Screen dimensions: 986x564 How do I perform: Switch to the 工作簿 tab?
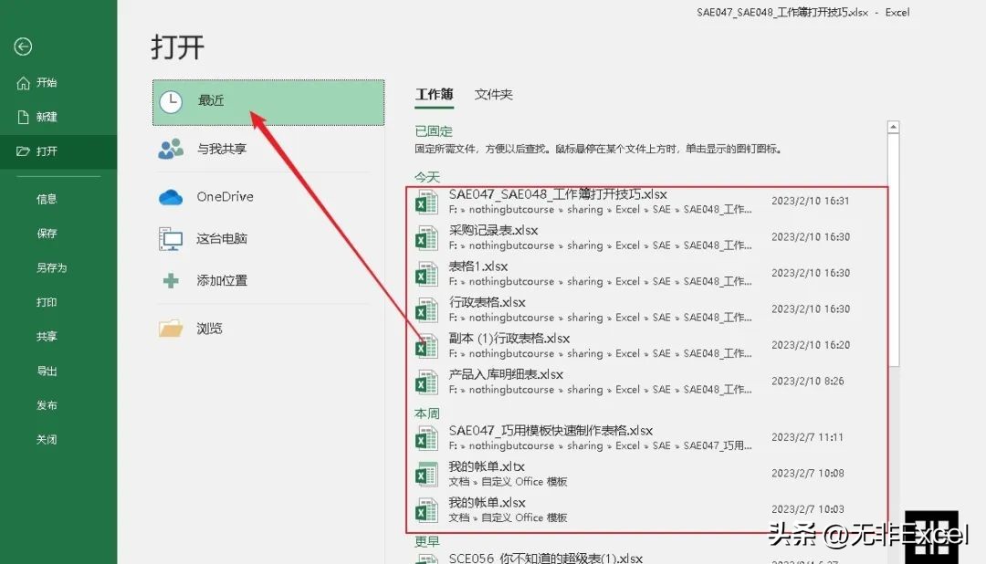coord(434,94)
